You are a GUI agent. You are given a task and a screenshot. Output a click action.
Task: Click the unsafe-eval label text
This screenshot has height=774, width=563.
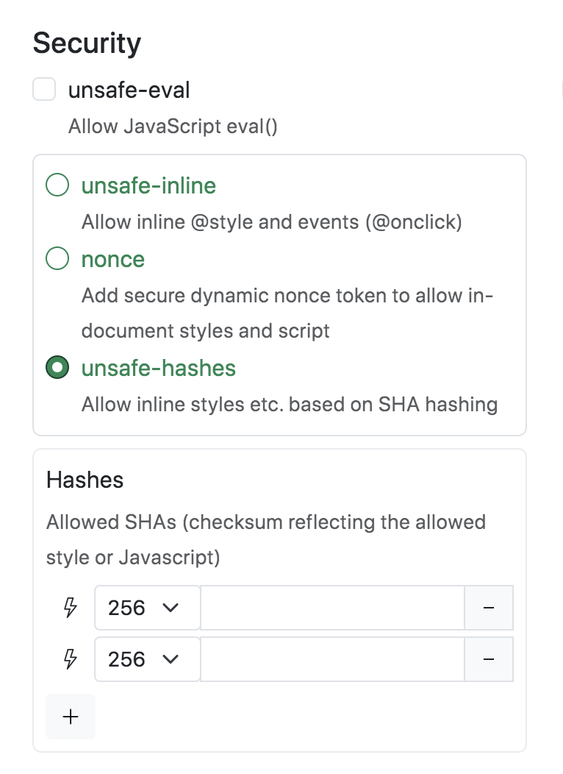coord(129,90)
